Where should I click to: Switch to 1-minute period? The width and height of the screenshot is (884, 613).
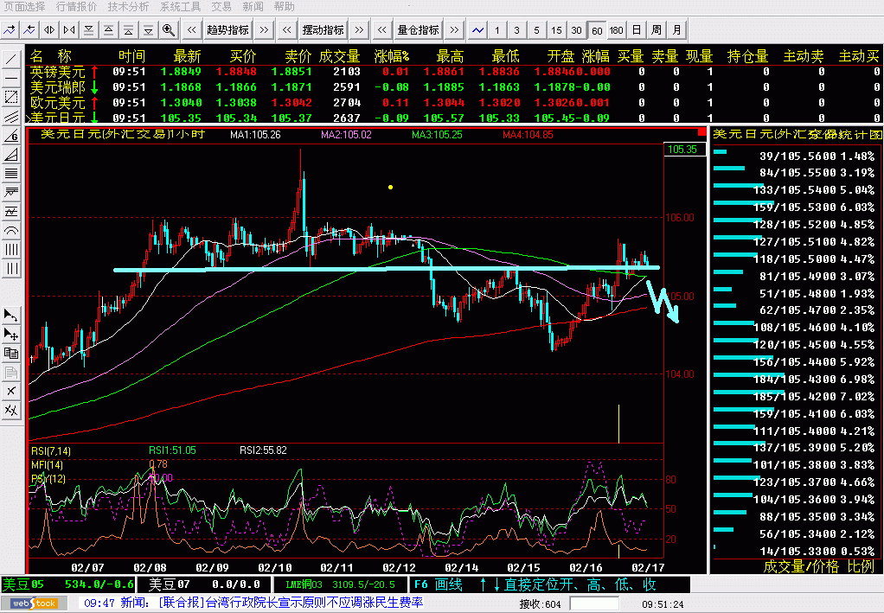[496, 30]
